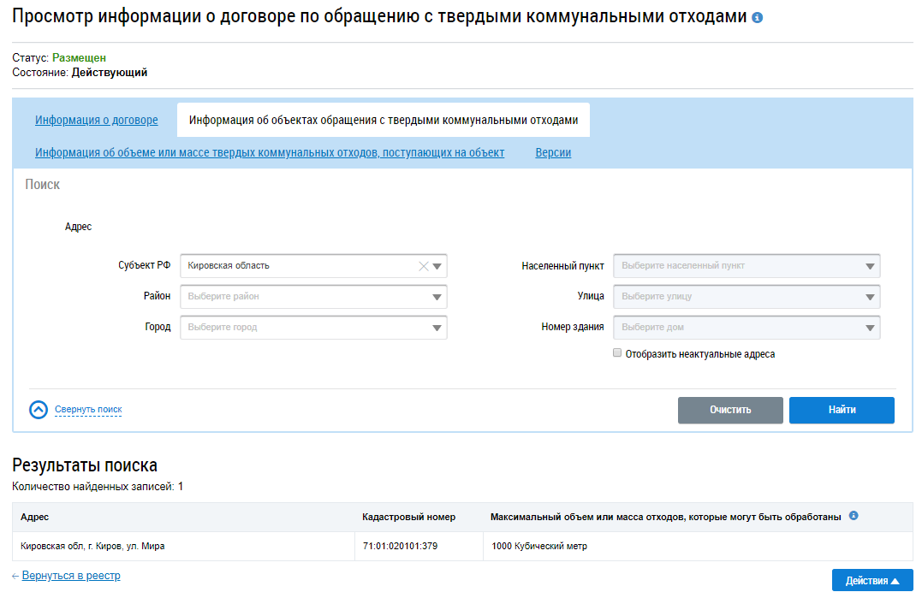Viewport: 922px width, 598px height.
Task: Open the Действия menu button
Action: 871,581
